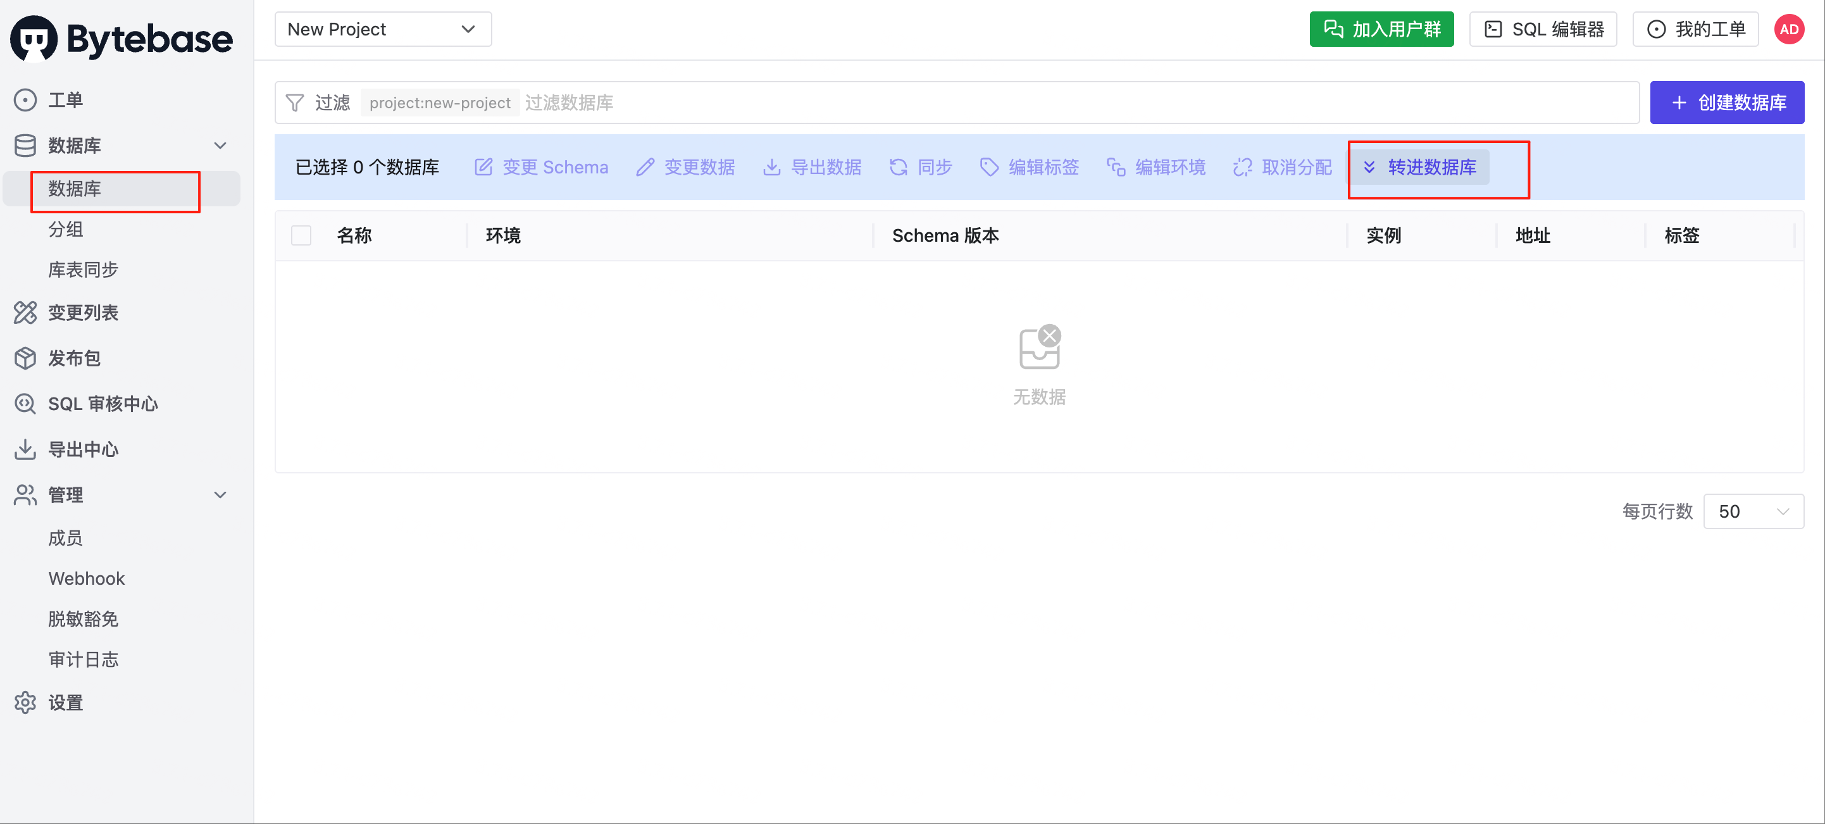Screen dimensions: 1825x824
Task: Open the New Project dropdown
Action: point(383,30)
